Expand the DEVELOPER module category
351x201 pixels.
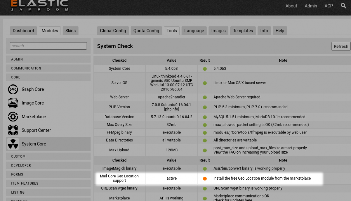pos(48,165)
